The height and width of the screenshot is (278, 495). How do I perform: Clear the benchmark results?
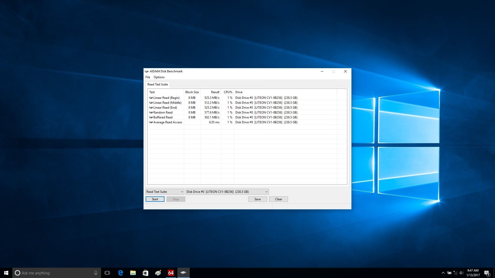coord(278,199)
